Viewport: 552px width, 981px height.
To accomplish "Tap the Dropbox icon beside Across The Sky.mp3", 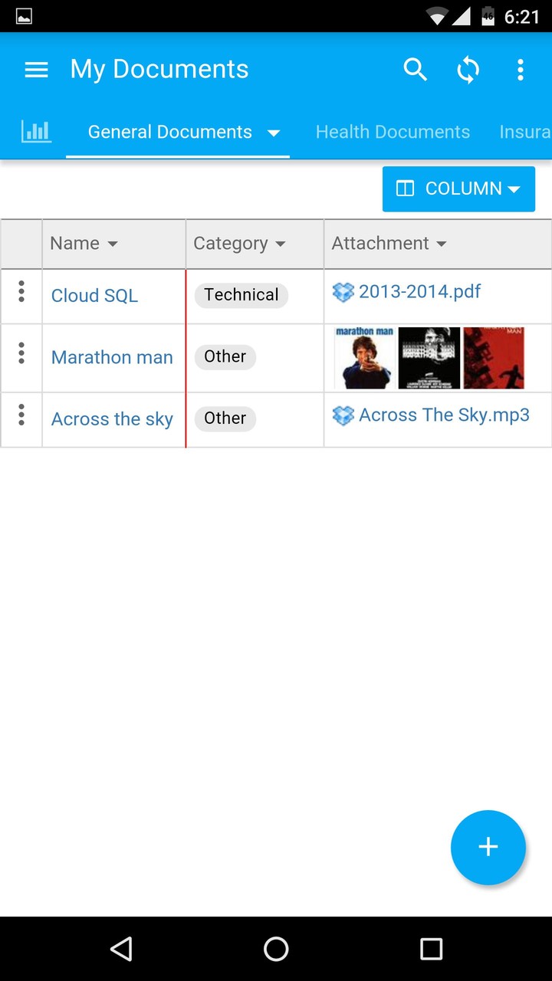I will tap(343, 415).
